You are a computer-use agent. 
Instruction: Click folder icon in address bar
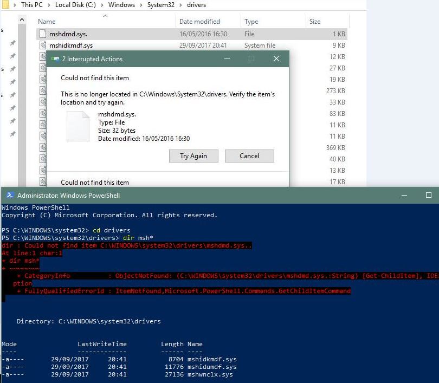click(5, 4)
